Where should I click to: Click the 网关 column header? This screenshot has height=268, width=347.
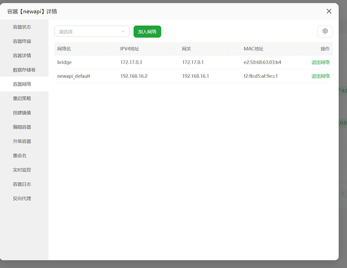[x=186, y=49]
